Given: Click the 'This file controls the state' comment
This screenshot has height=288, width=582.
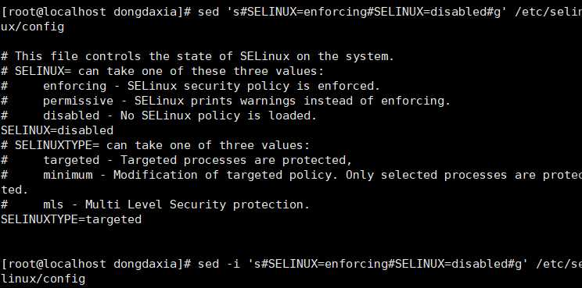Looking at the screenshot, I should pos(197,56).
